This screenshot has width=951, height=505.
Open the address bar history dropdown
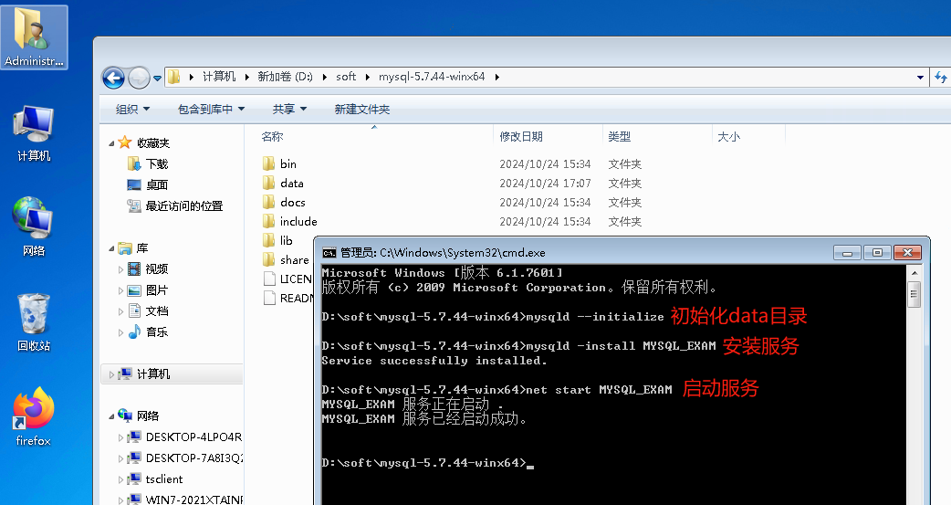[x=920, y=77]
